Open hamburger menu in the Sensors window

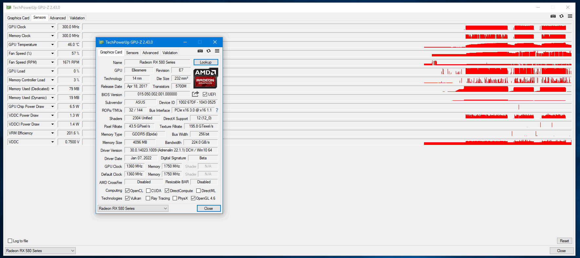pyautogui.click(x=570, y=16)
